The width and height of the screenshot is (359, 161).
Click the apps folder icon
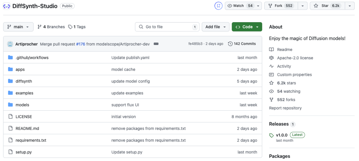(x=10, y=69)
